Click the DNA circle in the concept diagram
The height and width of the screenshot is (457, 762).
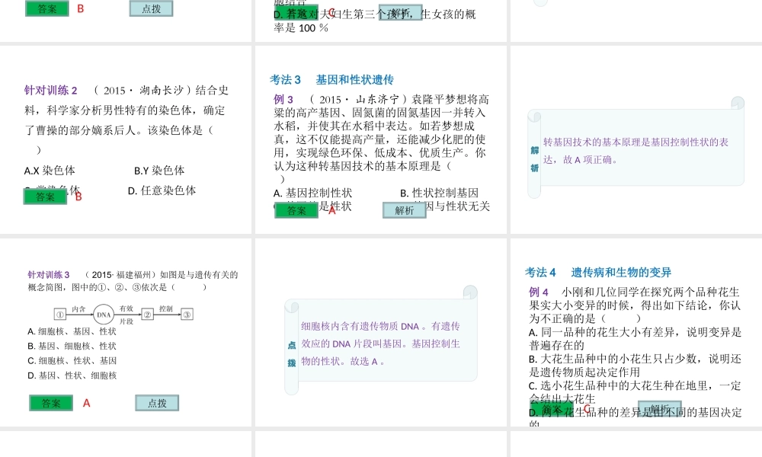click(x=104, y=315)
